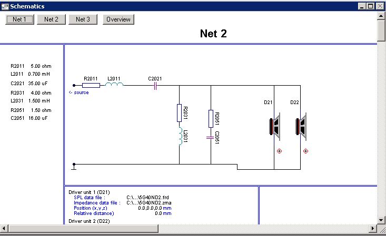Close the Schematics window
Image resolution: width=386 pixels, height=236 pixels.
point(380,6)
